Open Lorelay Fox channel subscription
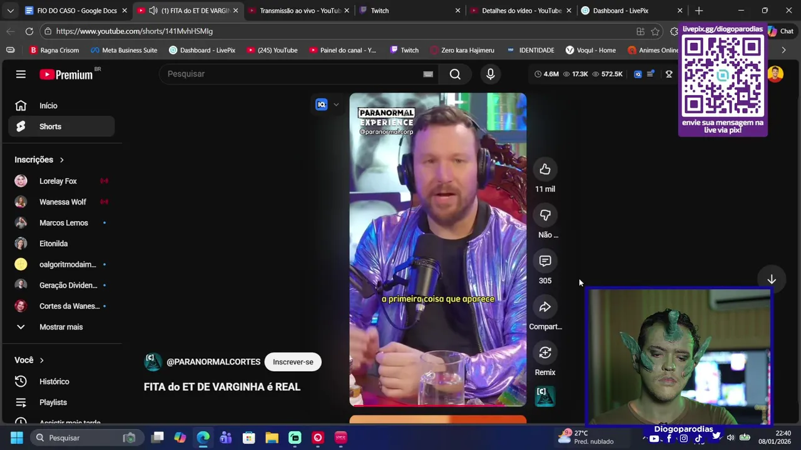Image resolution: width=801 pixels, height=450 pixels. pos(61,181)
